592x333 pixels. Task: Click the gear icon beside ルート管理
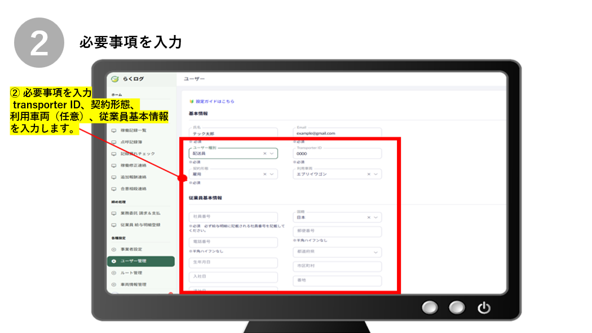(x=114, y=273)
